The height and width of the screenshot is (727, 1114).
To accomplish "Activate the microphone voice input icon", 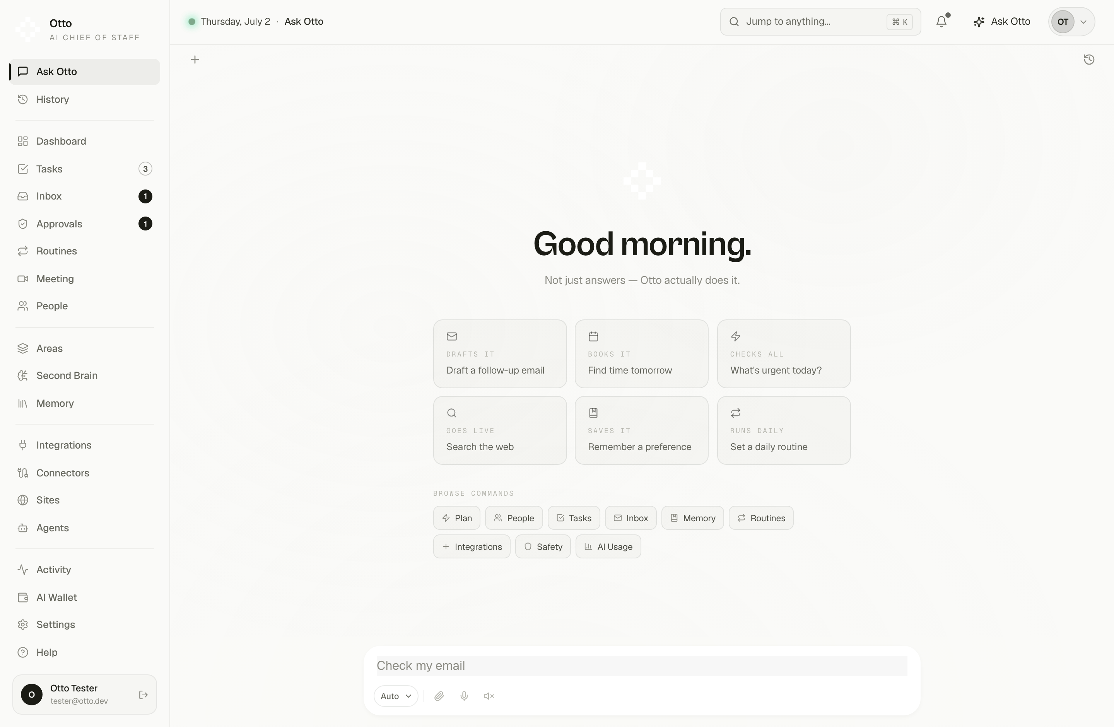I will tap(464, 696).
